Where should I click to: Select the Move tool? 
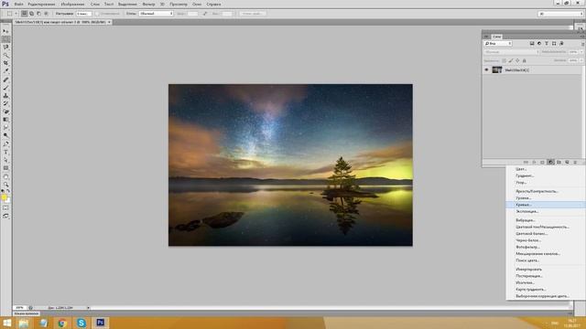click(x=5, y=31)
